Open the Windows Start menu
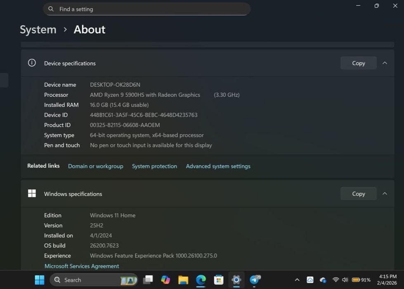Viewport: 404px width, 289px height. point(40,280)
